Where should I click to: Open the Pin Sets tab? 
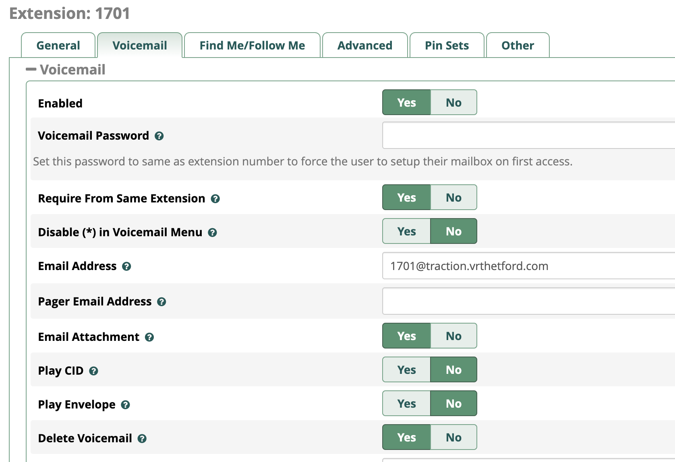[x=447, y=45]
